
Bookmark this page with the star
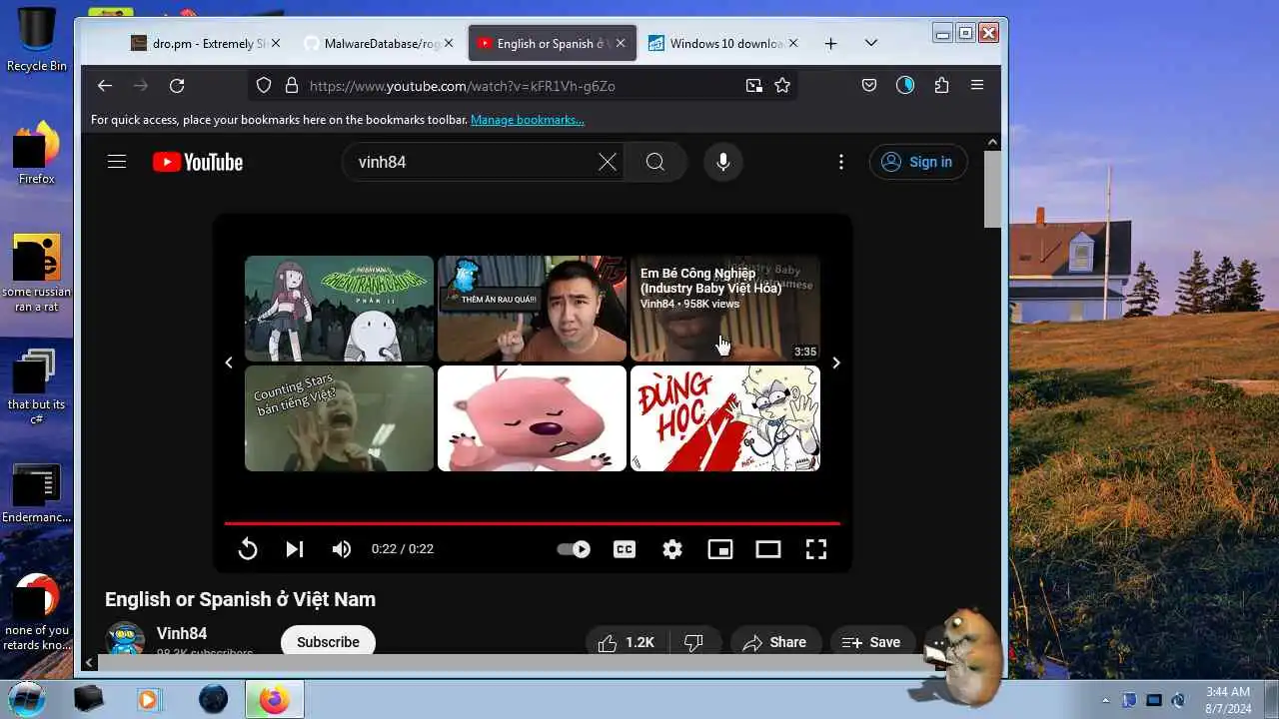pyautogui.click(x=782, y=86)
